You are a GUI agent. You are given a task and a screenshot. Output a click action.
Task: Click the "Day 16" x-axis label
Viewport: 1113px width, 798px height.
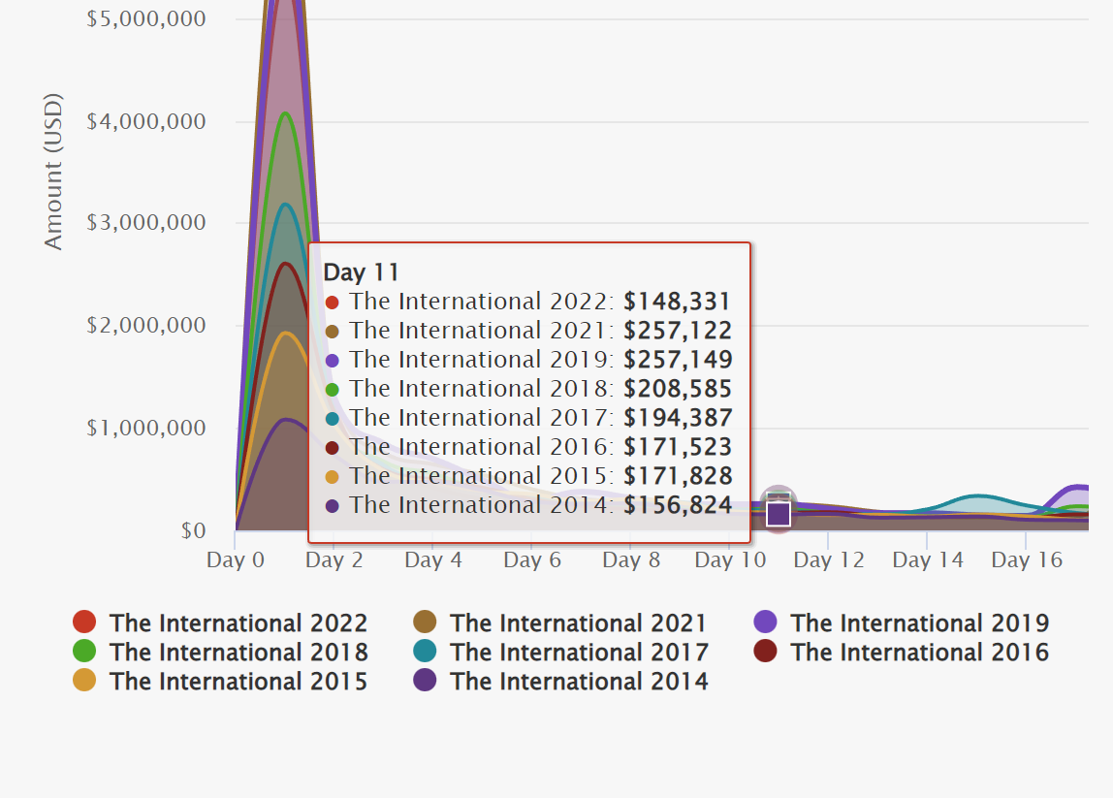click(x=1027, y=560)
